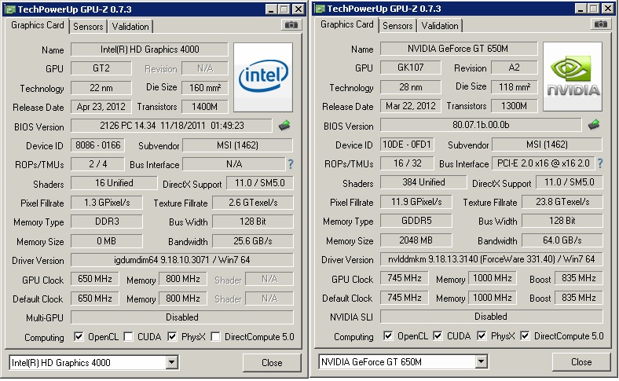This screenshot has height=381, width=619.
Task: Toggle DirectCompute 5.0 checkbox in Intel window
Action: click(x=215, y=337)
